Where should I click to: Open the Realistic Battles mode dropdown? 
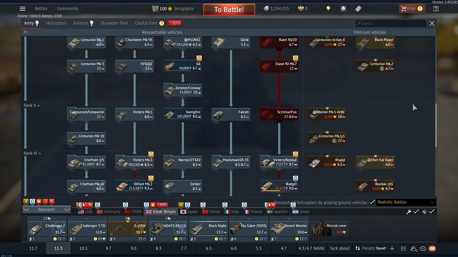coord(405,202)
